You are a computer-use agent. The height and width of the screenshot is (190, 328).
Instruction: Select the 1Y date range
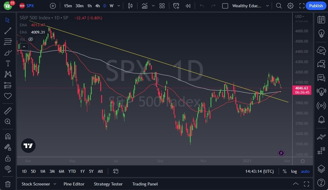pyautogui.click(x=82, y=171)
